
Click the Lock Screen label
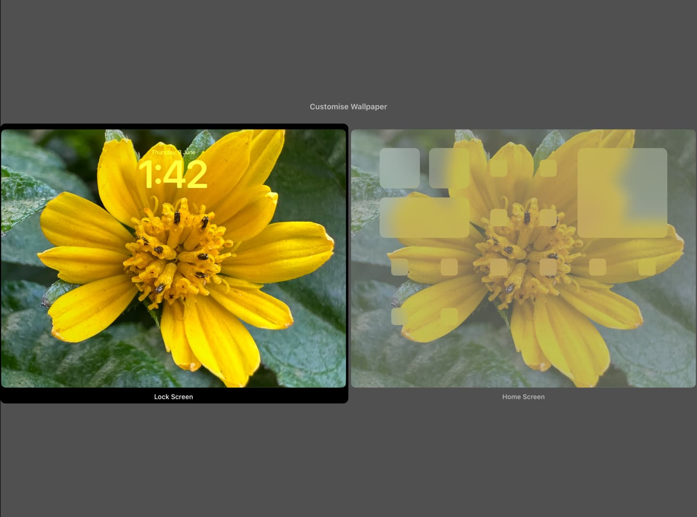[x=173, y=397]
